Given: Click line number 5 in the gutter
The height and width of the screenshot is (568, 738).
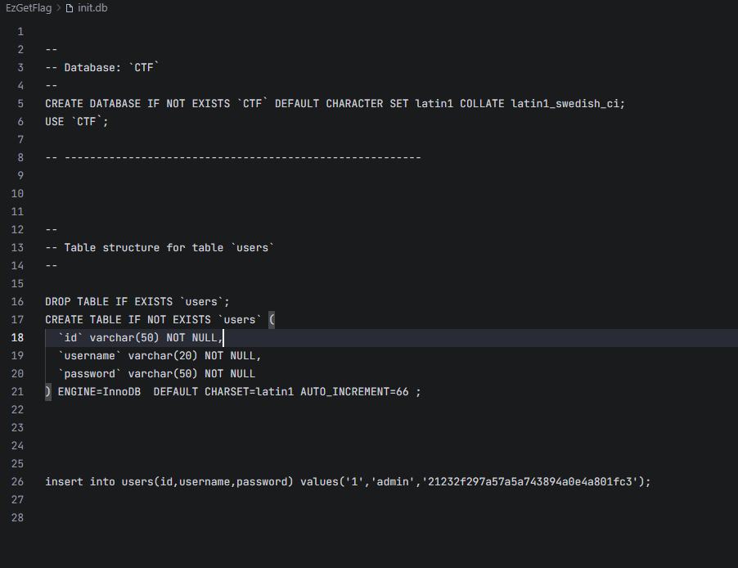Looking at the screenshot, I should coord(20,104).
